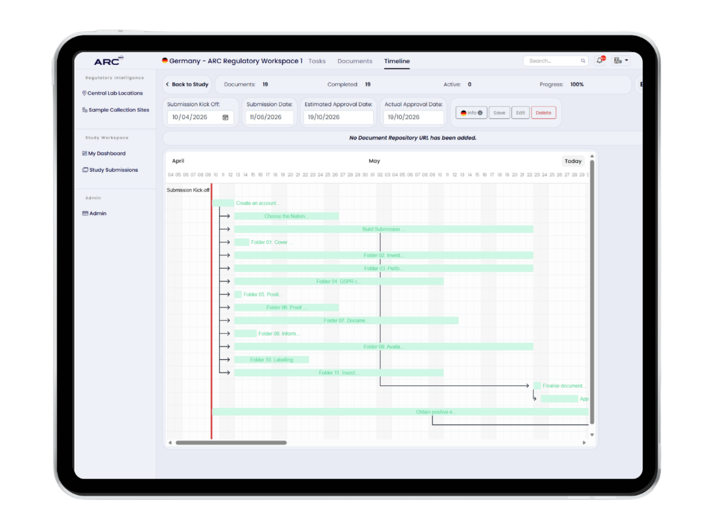Open the organization account dropdown
The width and height of the screenshot is (713, 528).
coord(621,61)
